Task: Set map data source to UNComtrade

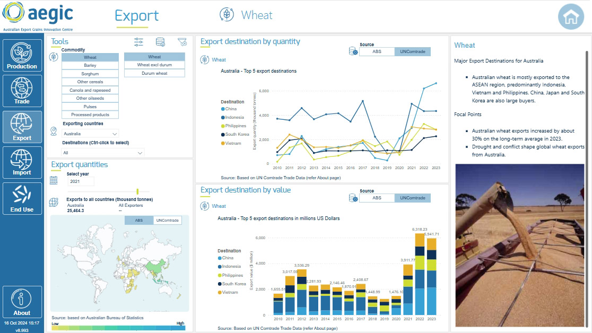Action: 167,220
